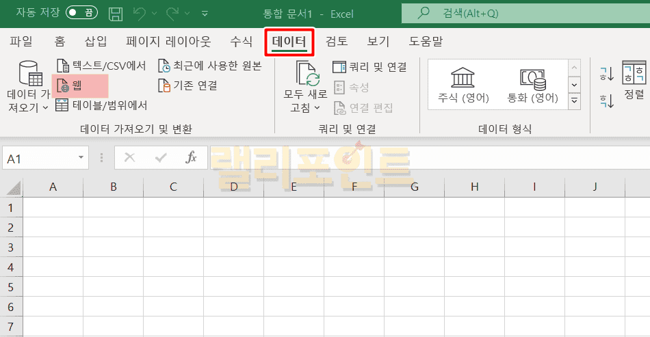Expand the data types gallery more arrow
Viewport: 650px width, 337px height.
pos(575,101)
